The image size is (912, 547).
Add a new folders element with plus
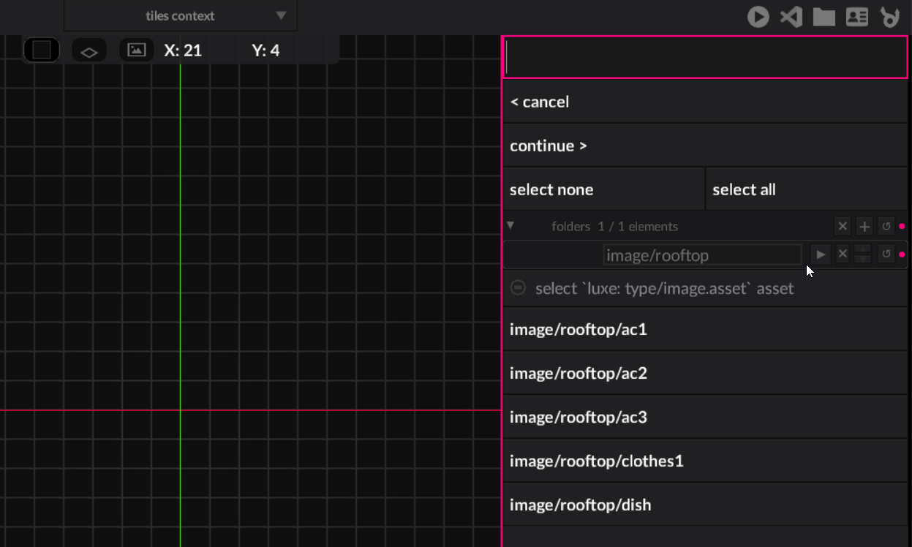[x=864, y=227]
